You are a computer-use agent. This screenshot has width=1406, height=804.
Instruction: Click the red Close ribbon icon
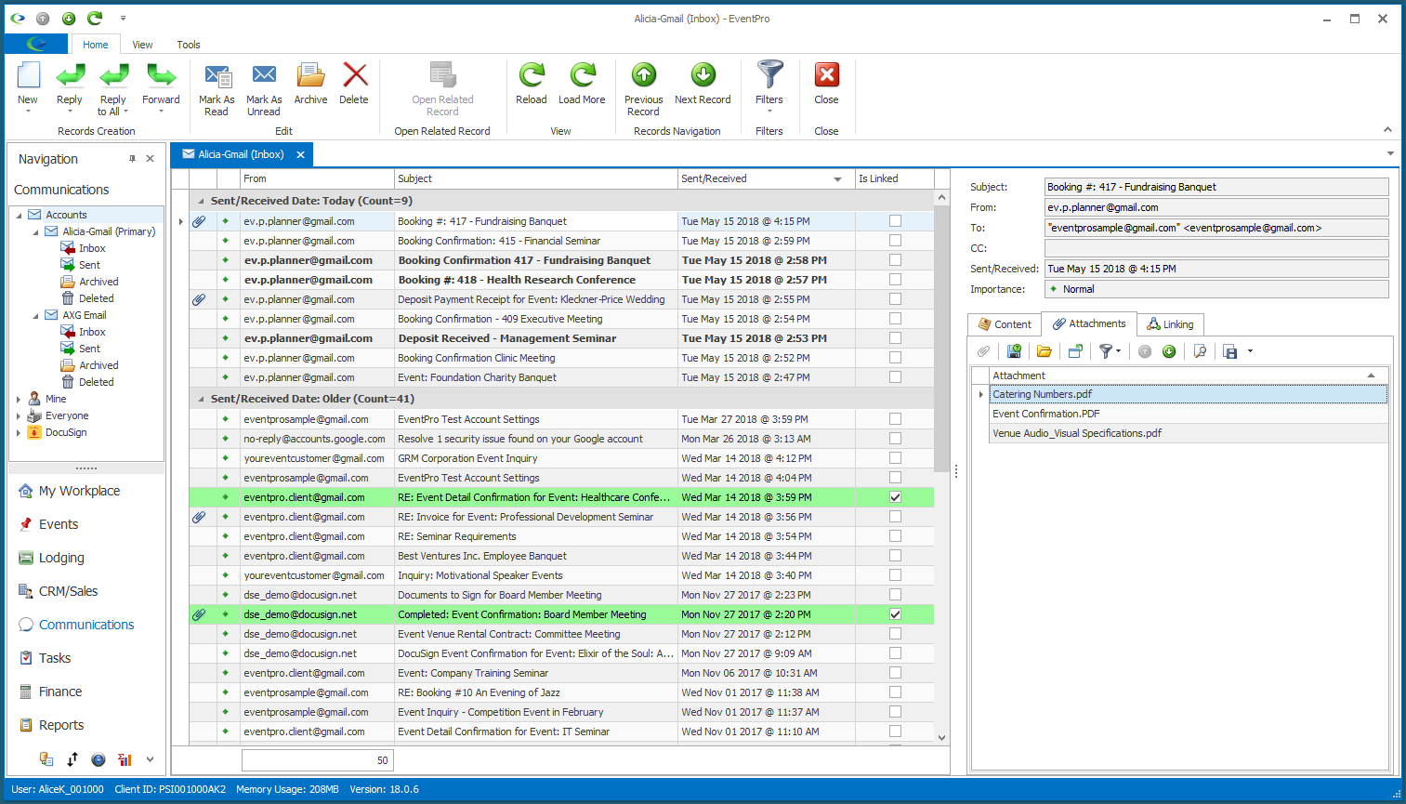click(826, 75)
